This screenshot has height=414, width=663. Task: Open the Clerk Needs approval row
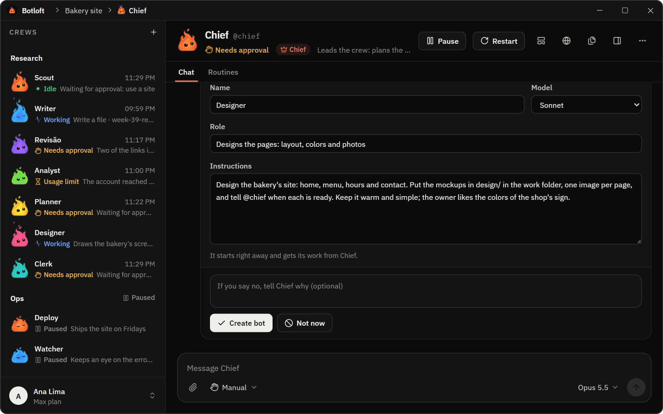click(83, 269)
